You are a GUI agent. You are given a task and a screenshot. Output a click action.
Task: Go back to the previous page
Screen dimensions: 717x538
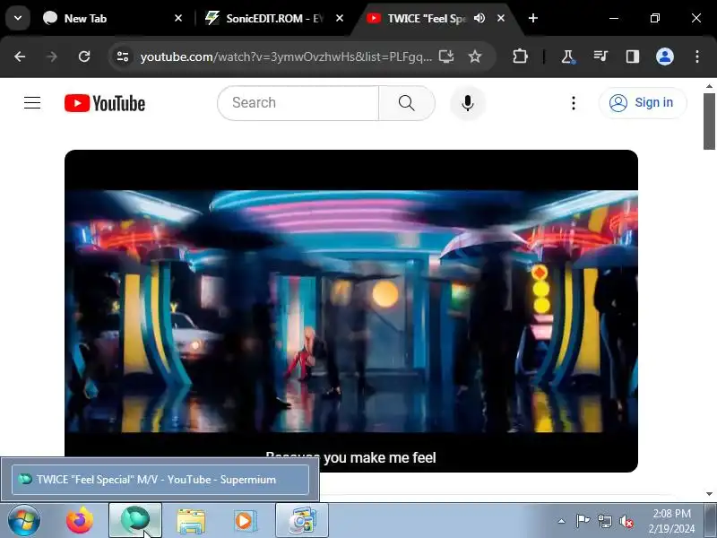pyautogui.click(x=20, y=56)
